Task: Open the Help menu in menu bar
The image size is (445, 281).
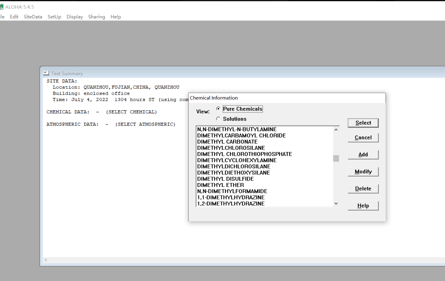Action: (116, 17)
